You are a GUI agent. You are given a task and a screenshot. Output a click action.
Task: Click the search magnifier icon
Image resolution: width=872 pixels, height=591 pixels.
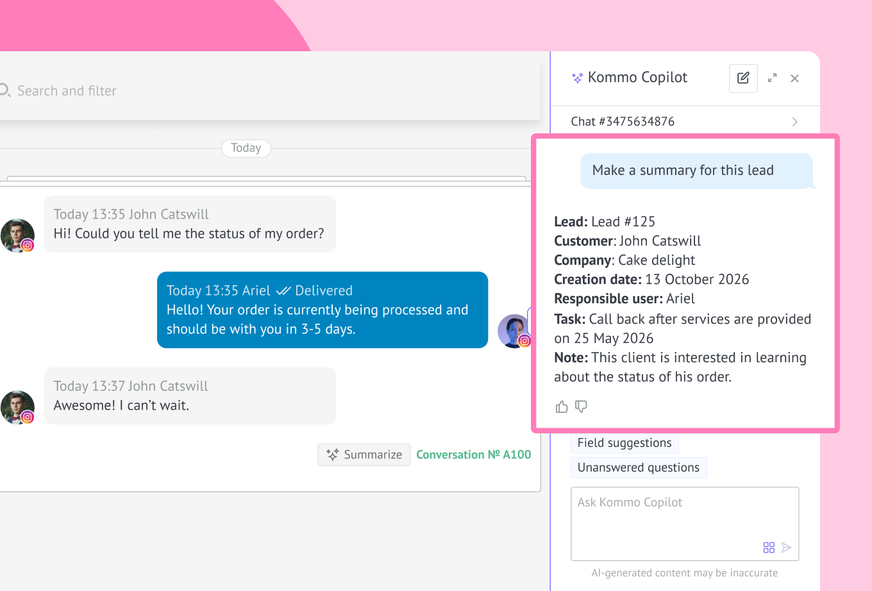(5, 91)
